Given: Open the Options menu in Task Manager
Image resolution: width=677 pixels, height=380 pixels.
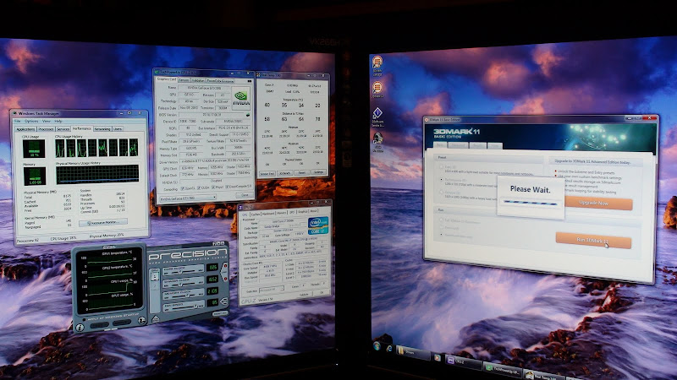Looking at the screenshot, I should tap(31, 121).
